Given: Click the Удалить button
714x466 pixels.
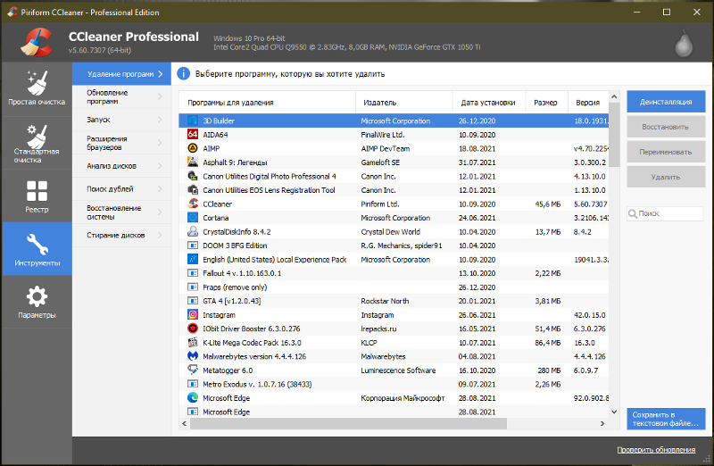Looking at the screenshot, I should coord(666,177).
